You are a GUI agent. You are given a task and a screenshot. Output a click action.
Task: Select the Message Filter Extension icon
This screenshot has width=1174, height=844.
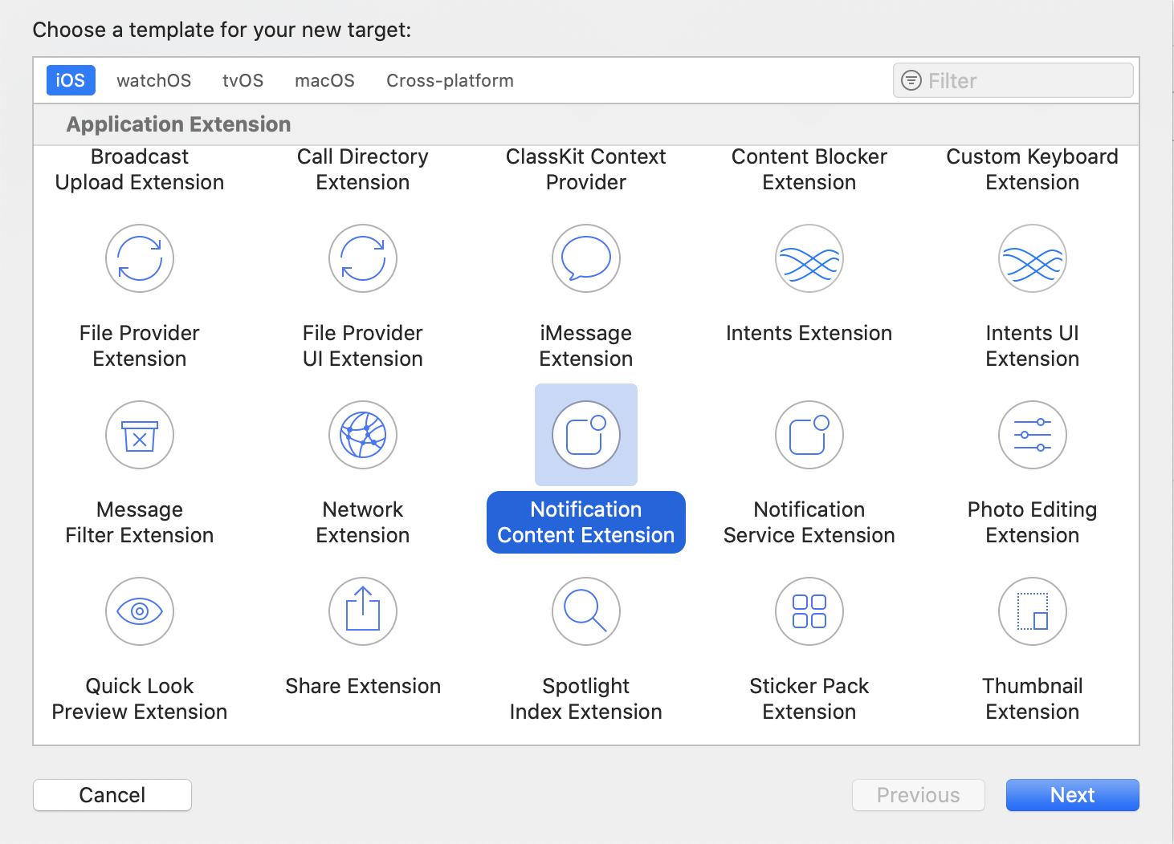pos(140,435)
